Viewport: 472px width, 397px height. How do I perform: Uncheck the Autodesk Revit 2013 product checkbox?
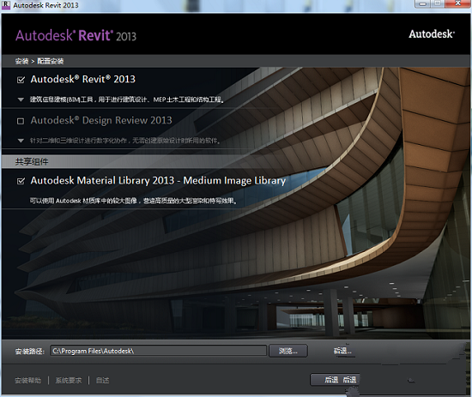[21, 80]
